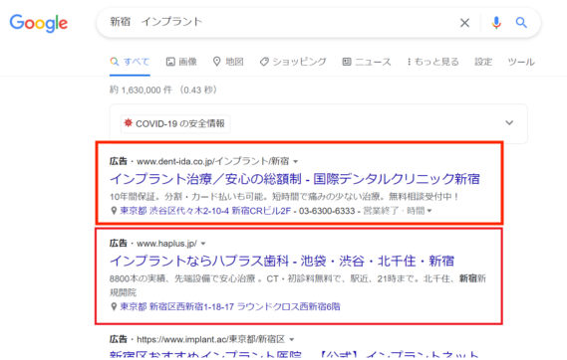
Task: Open the インプラントならハプラス歯科 ad title link
Action: (x=282, y=261)
